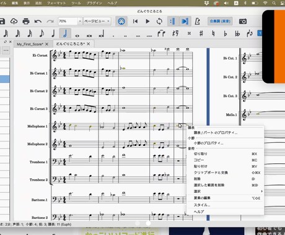Viewport: 285px width, 235px height.
Task: Click the Mellophone 1 staff label
Action: (37, 126)
